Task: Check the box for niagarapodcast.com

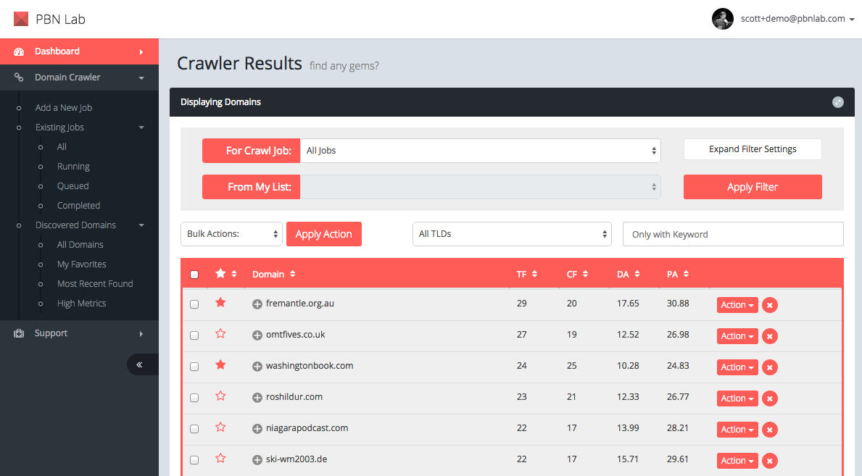Action: click(x=194, y=429)
